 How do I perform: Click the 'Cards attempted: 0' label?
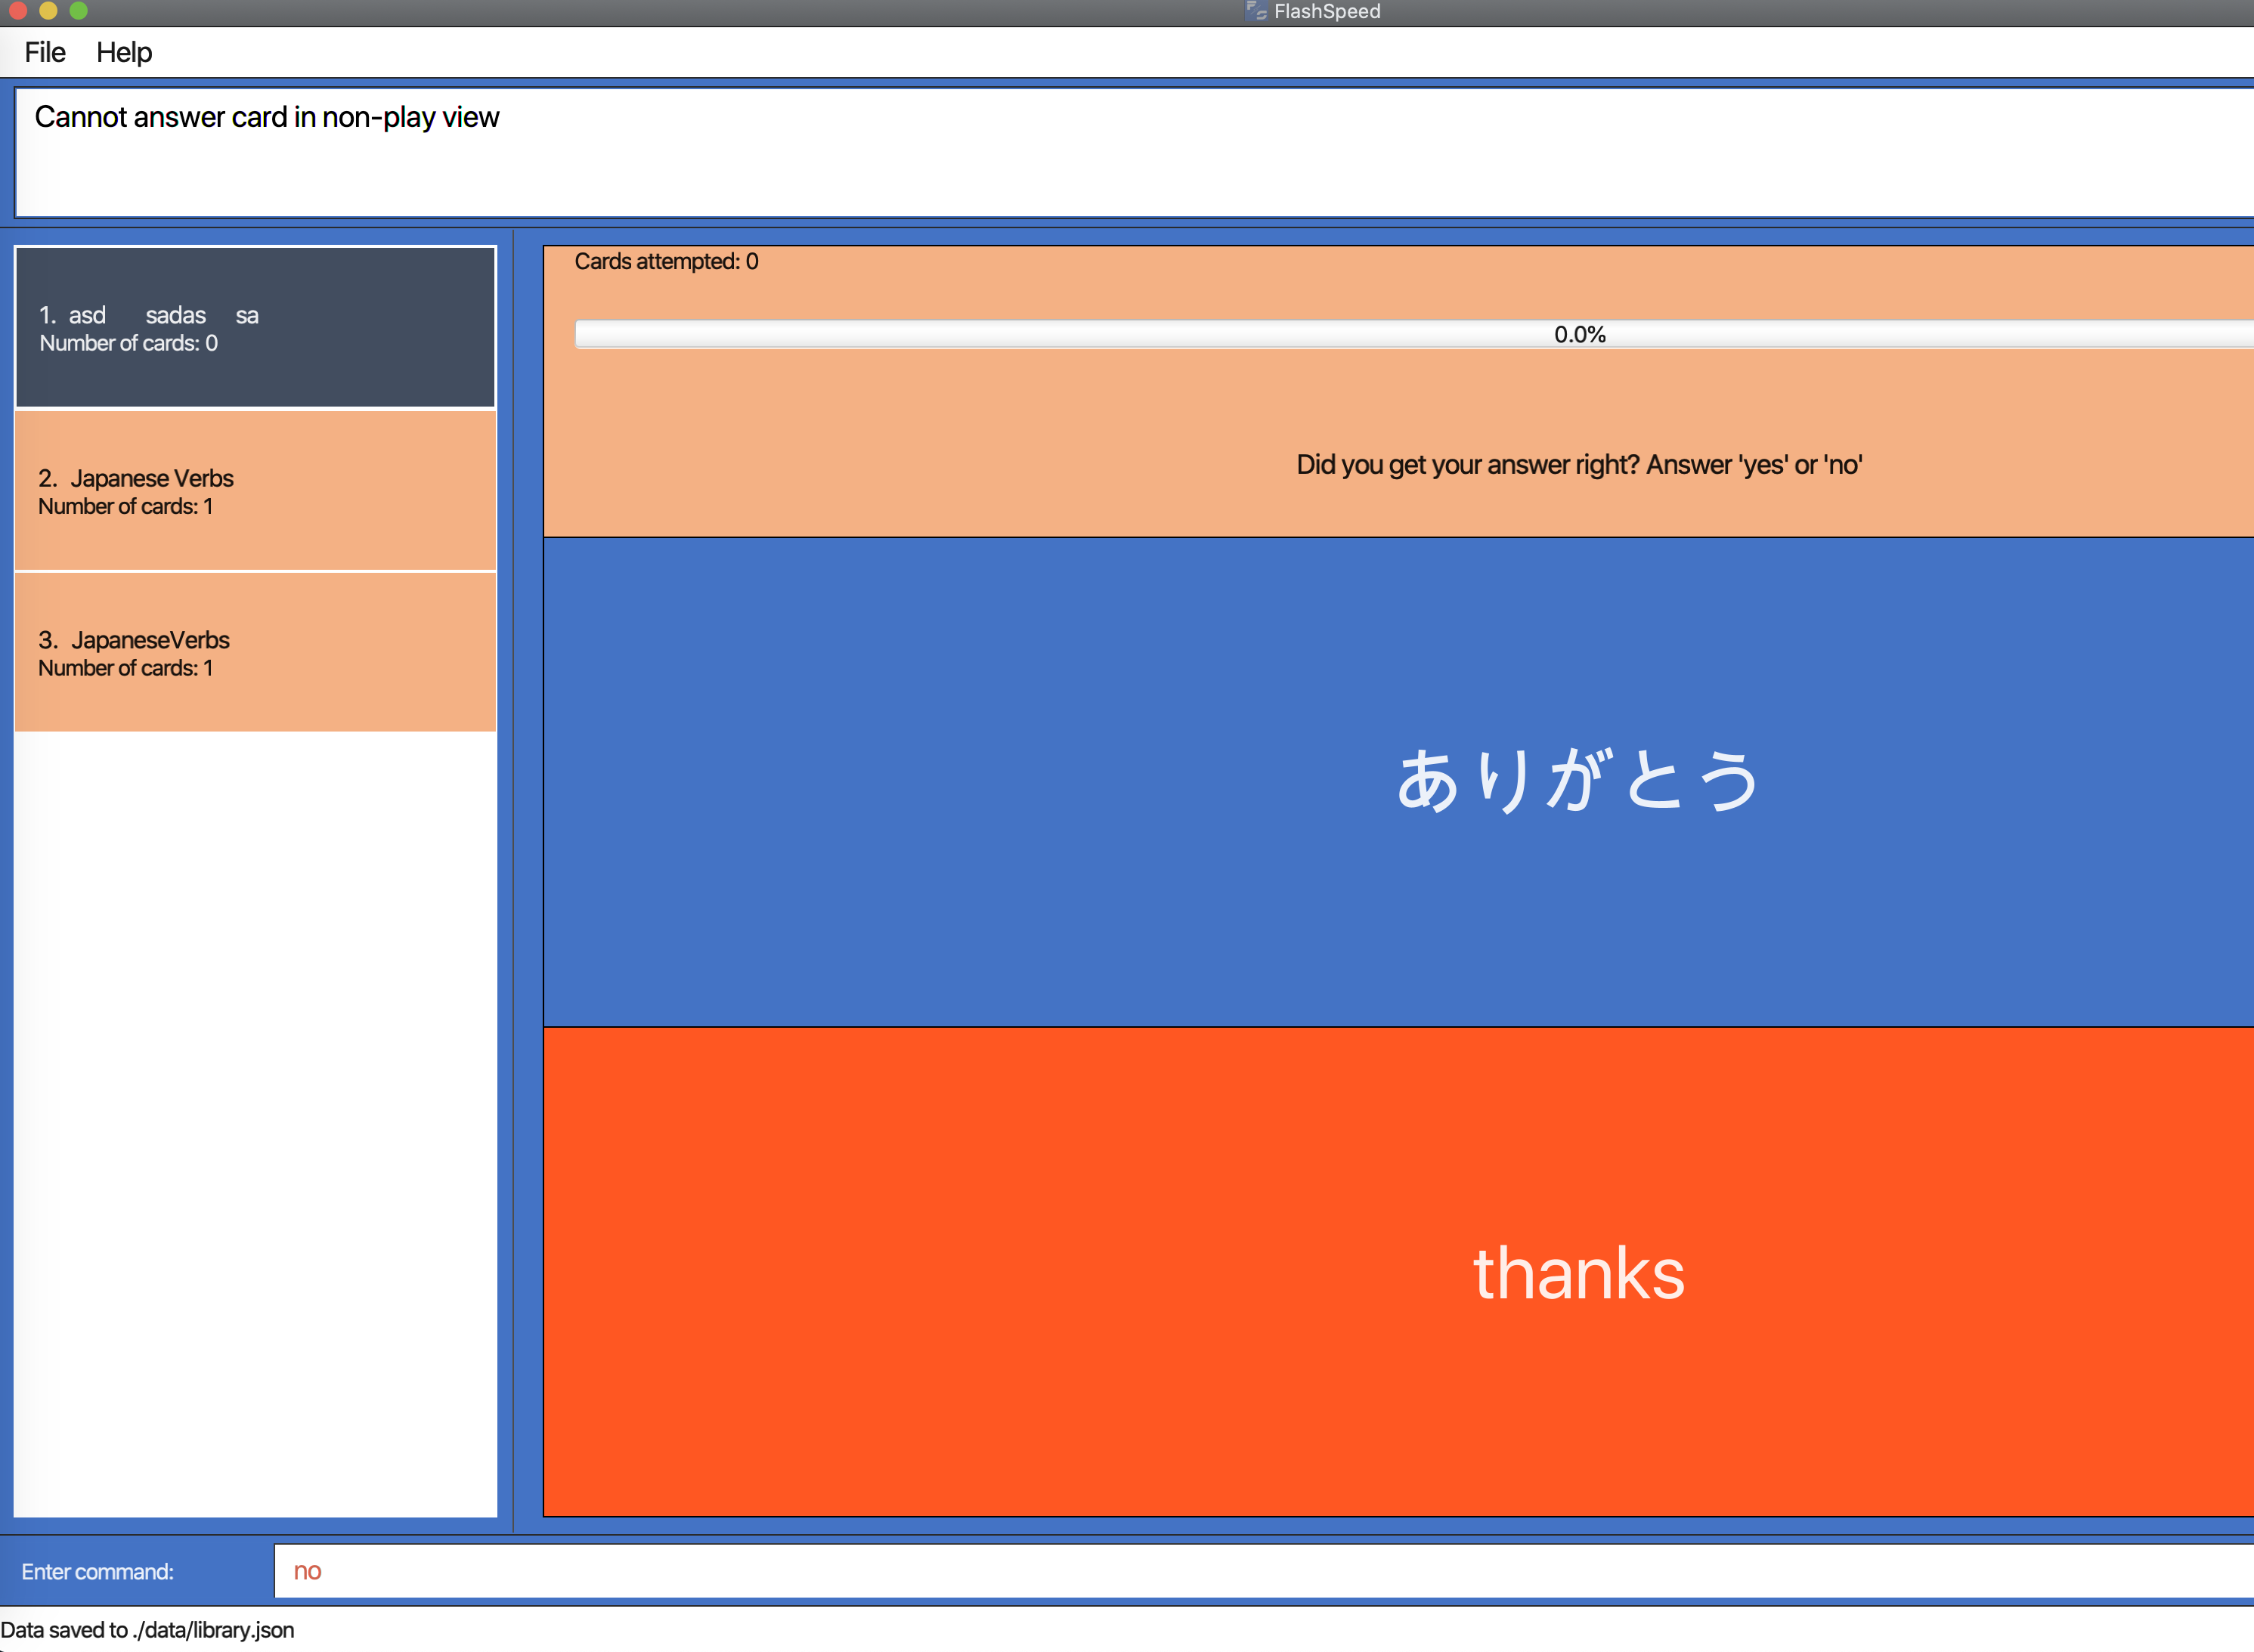[x=666, y=262]
